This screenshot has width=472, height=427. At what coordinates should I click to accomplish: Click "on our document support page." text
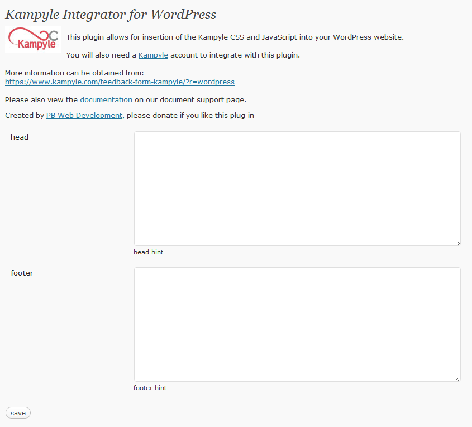click(190, 99)
